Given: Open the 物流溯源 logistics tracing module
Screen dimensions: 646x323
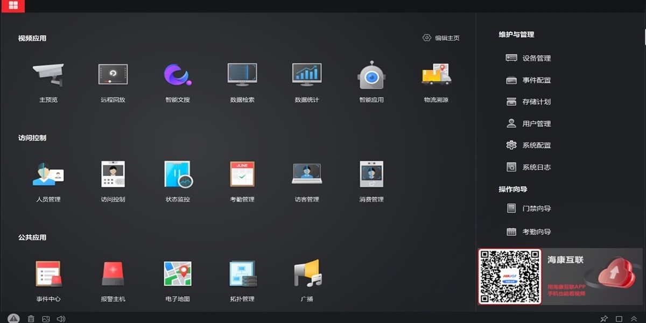Looking at the screenshot, I should click(436, 75).
